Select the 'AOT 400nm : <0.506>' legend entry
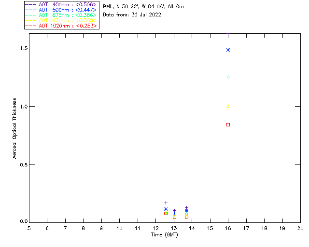Image resolution: width=309 pixels, height=247 pixels. tap(61, 4)
